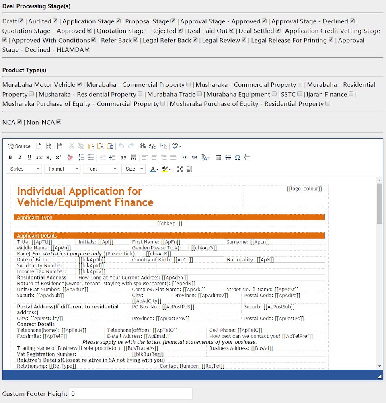Center align the text
This screenshot has height=403, width=386.
(x=154, y=158)
